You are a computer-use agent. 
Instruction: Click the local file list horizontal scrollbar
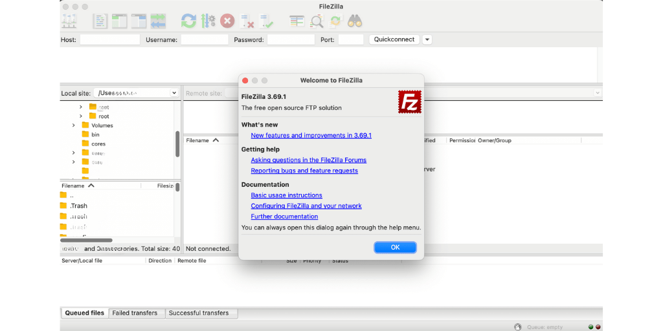pyautogui.click(x=86, y=240)
